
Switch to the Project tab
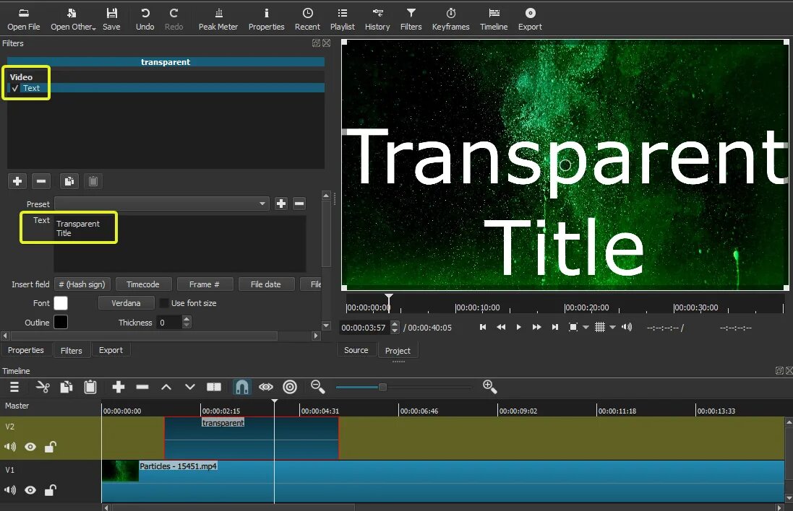[398, 350]
